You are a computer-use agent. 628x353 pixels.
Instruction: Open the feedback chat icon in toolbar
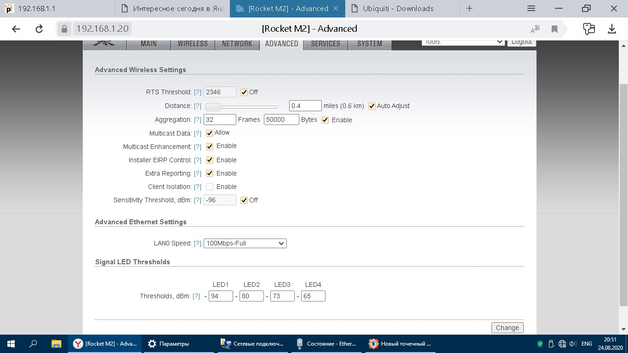coord(589,29)
